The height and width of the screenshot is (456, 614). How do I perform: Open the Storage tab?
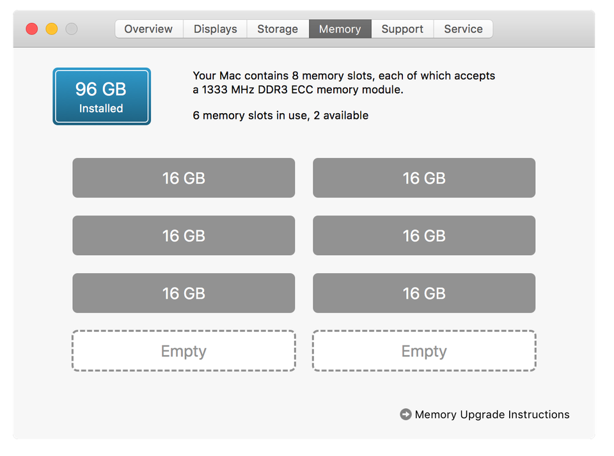point(278,29)
